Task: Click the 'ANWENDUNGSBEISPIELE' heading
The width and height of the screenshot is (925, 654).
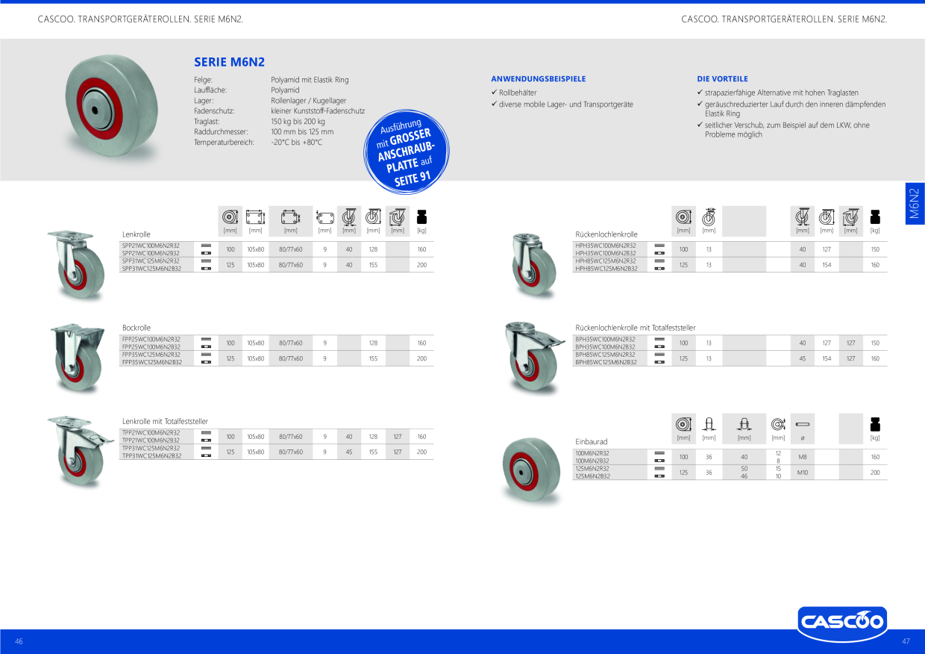Action: (x=538, y=78)
